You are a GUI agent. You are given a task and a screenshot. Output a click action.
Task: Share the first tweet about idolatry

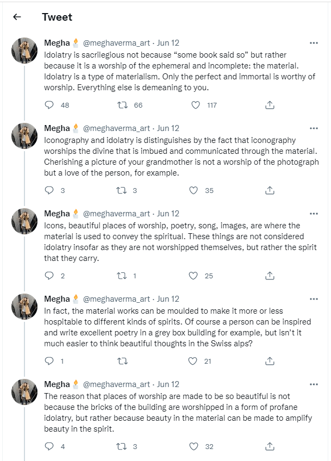pos(269,105)
